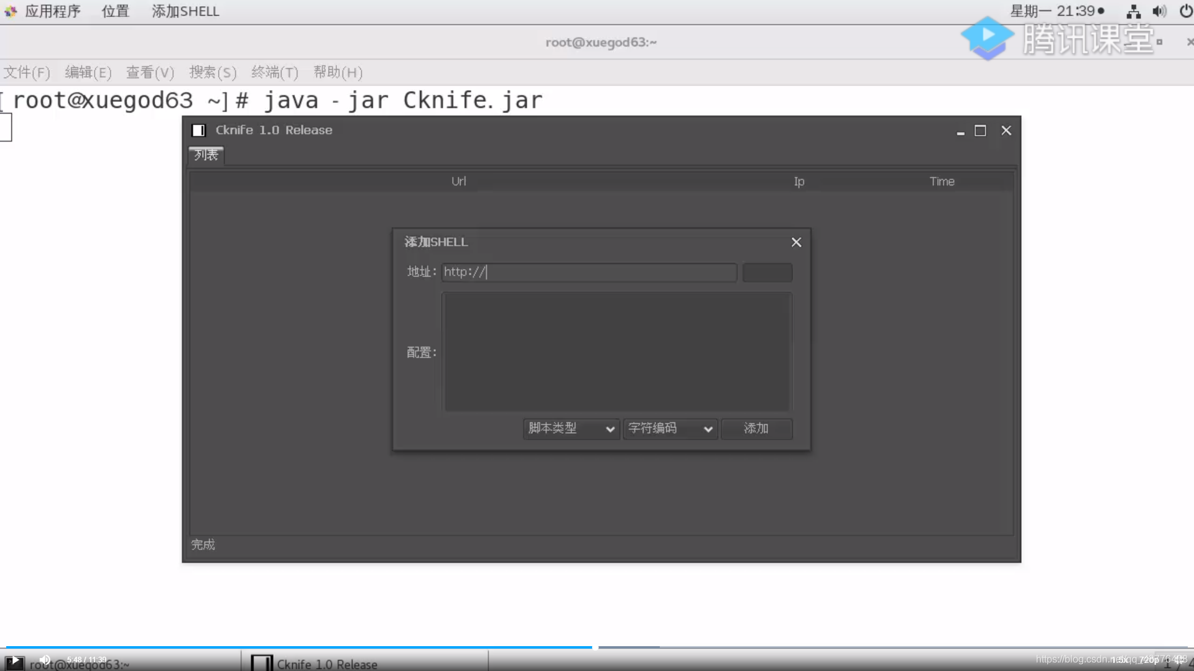Open the 位置 places menu

tap(115, 11)
